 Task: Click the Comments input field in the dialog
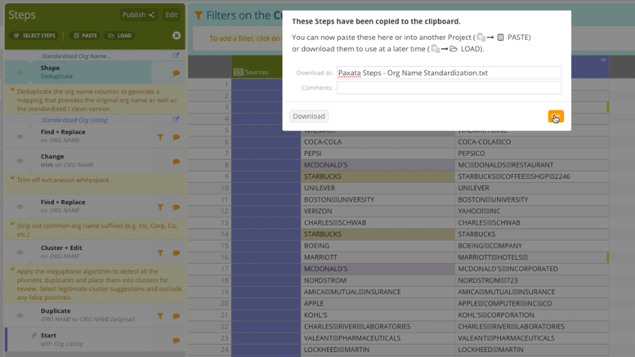[449, 87]
